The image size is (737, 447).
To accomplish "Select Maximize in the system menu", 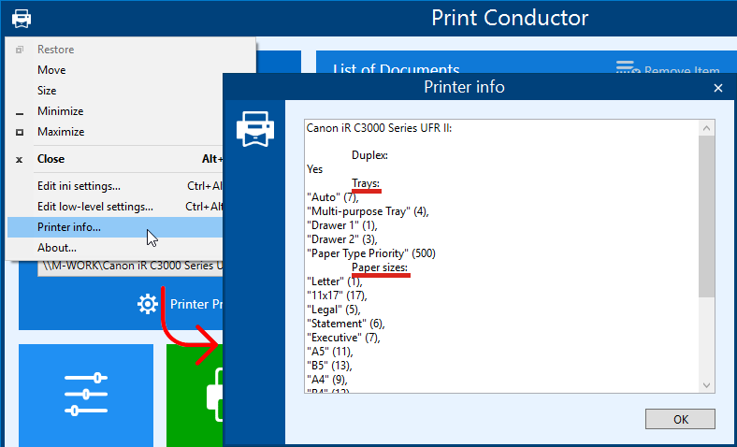I will click(x=61, y=132).
